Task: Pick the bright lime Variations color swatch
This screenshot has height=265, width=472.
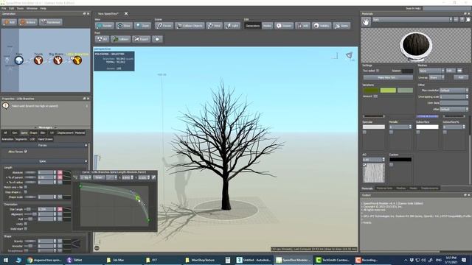Action: (388, 90)
